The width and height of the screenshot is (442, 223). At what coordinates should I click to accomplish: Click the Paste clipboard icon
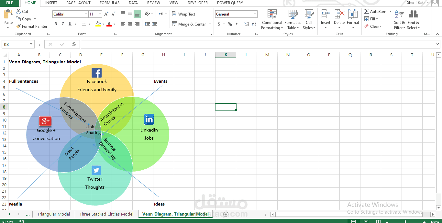click(x=8, y=15)
